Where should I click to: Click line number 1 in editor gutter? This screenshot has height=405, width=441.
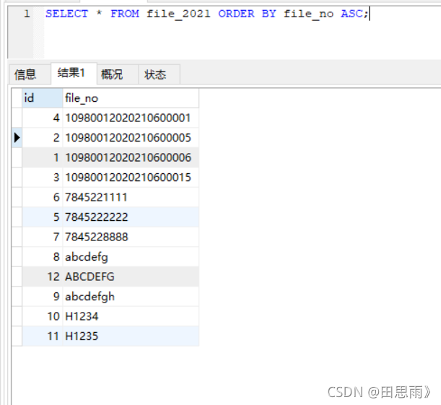point(27,14)
